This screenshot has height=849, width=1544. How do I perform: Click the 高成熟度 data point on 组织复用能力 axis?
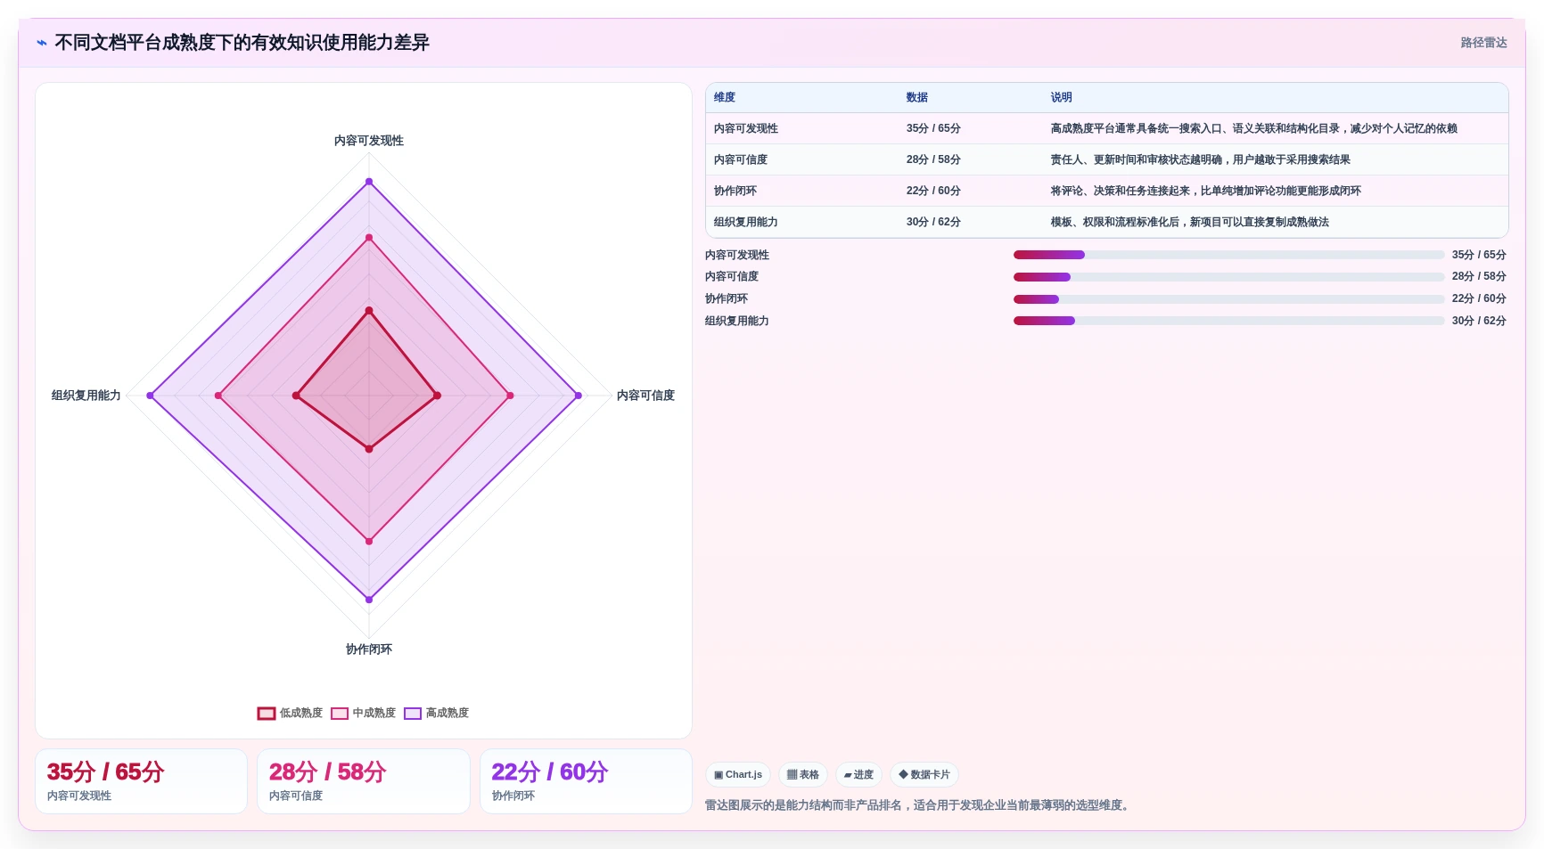[x=150, y=396]
